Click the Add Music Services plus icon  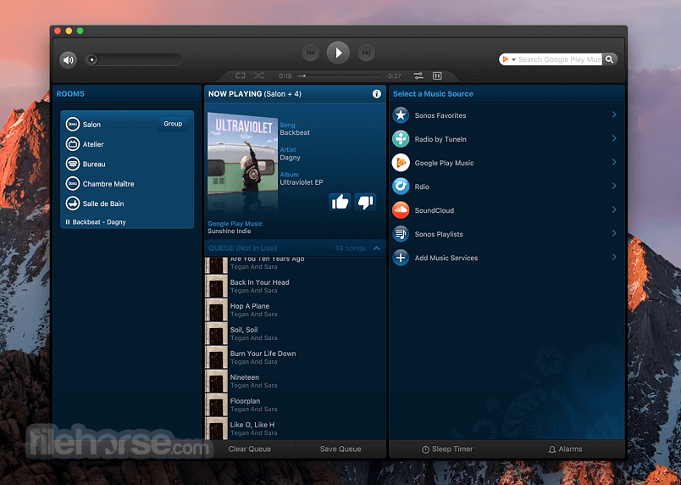click(x=401, y=258)
